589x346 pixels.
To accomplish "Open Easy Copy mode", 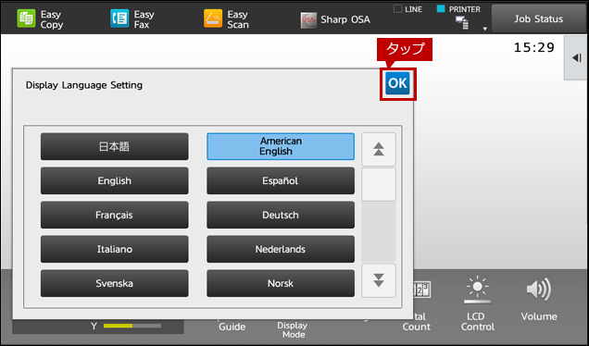I will 40,19.
